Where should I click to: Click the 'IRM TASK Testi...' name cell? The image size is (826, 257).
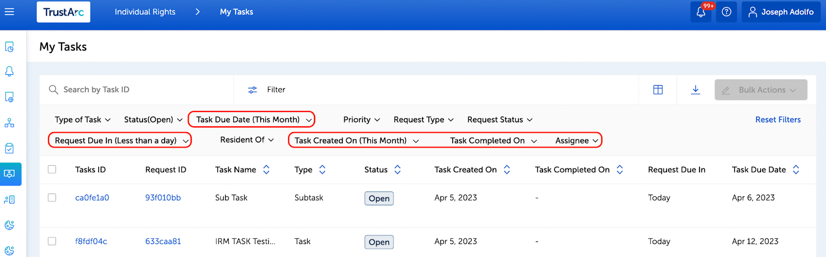point(245,242)
